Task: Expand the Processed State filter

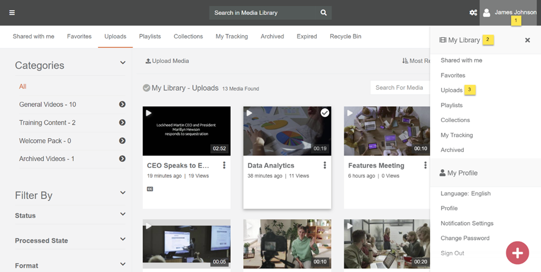Action: point(123,239)
